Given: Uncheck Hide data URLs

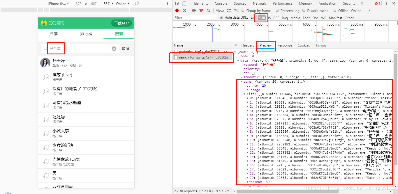Looking at the screenshot, I should point(221,17).
